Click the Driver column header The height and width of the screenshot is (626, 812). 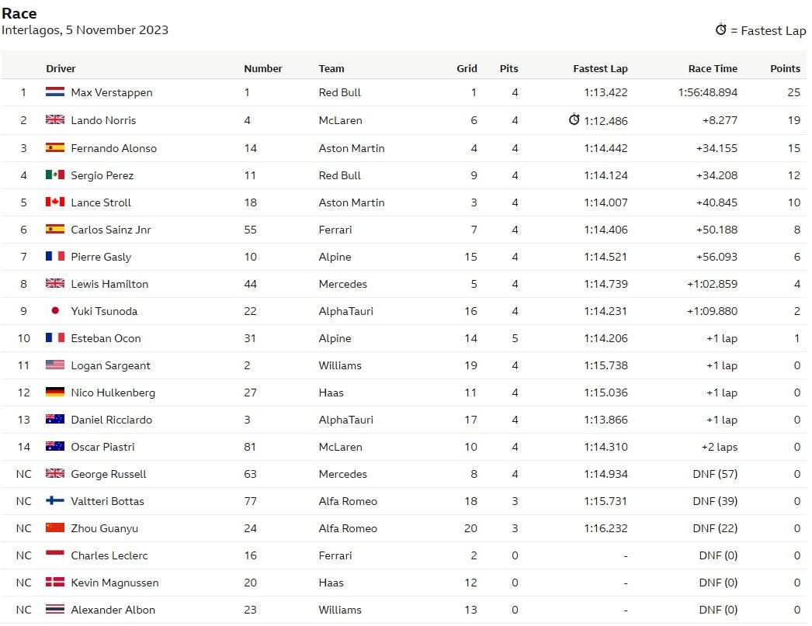pos(61,68)
